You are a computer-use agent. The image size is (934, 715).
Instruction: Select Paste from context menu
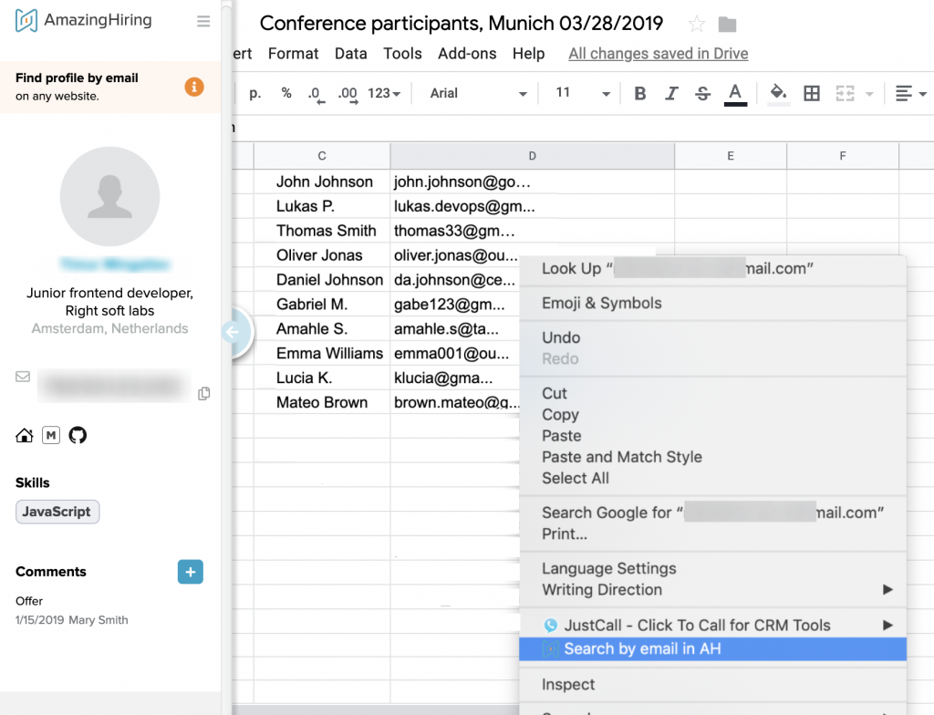coord(712,436)
